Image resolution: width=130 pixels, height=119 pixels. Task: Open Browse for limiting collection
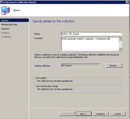pyautogui.click(x=114, y=66)
